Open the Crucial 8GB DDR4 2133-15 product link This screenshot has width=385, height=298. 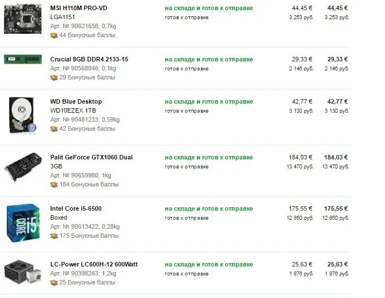(89, 59)
